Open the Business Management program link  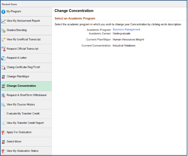126,30
